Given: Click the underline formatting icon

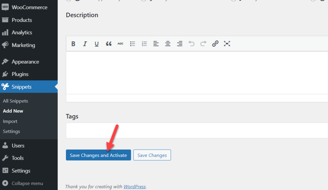Looking at the screenshot, I should (x=97, y=44).
